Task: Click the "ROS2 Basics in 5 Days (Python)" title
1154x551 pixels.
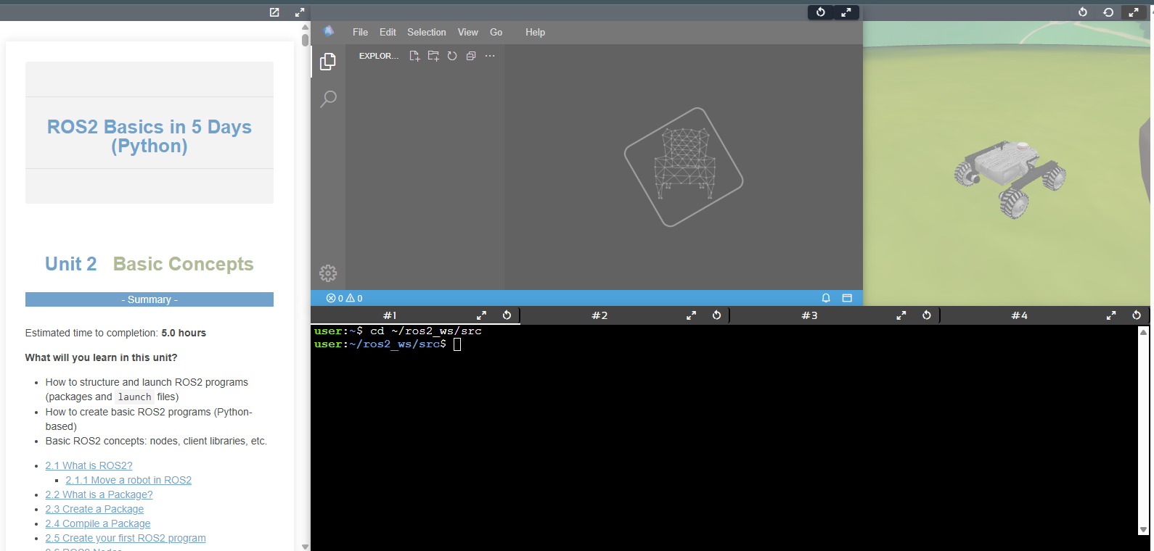Action: (x=150, y=136)
